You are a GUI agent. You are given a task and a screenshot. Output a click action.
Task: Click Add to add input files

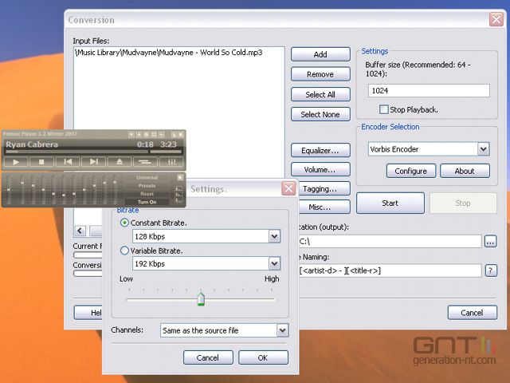(x=320, y=54)
